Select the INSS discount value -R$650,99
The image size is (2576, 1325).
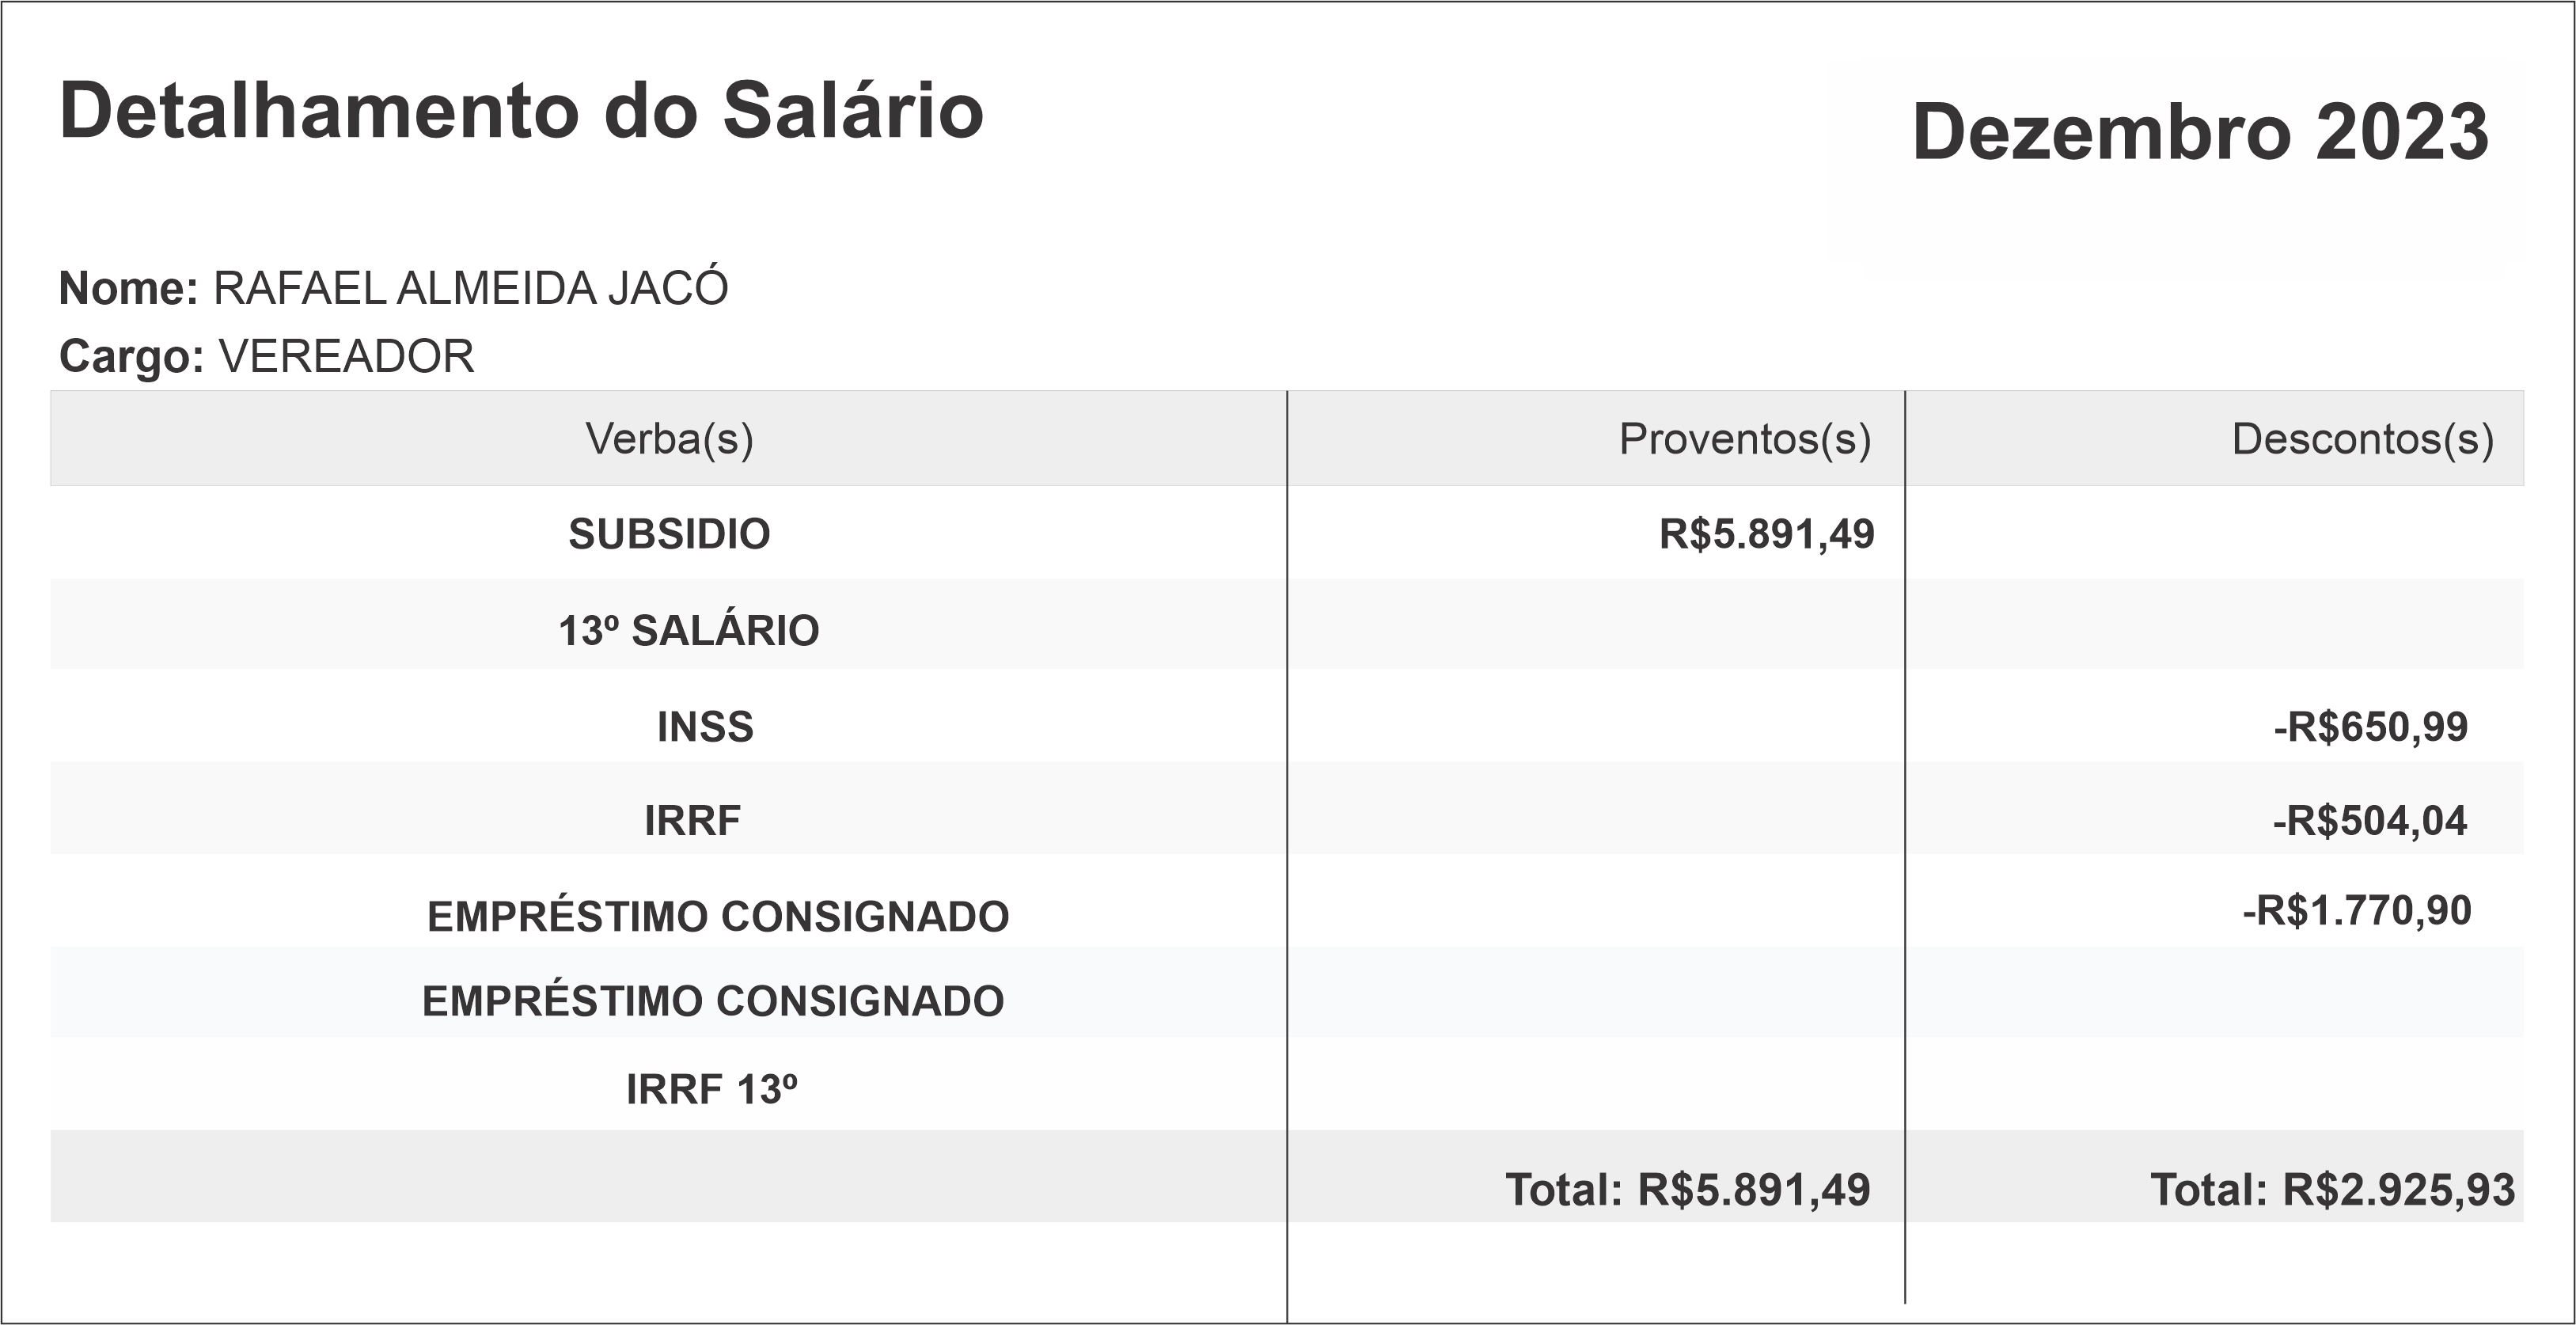tap(2370, 727)
